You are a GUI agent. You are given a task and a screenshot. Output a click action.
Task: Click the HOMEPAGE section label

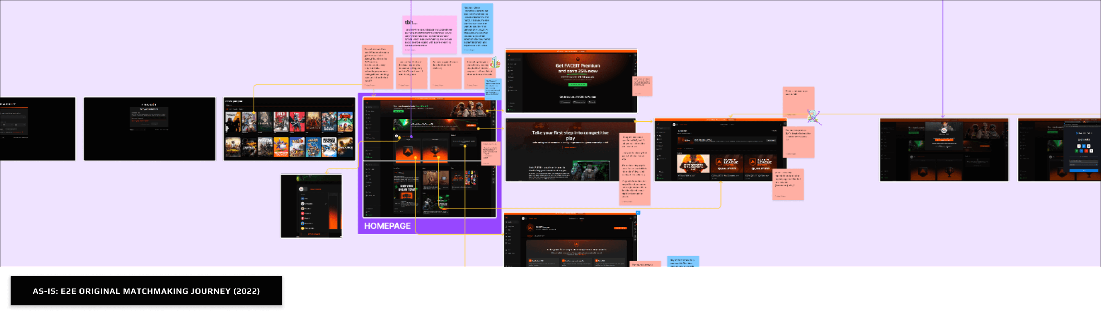tap(387, 226)
